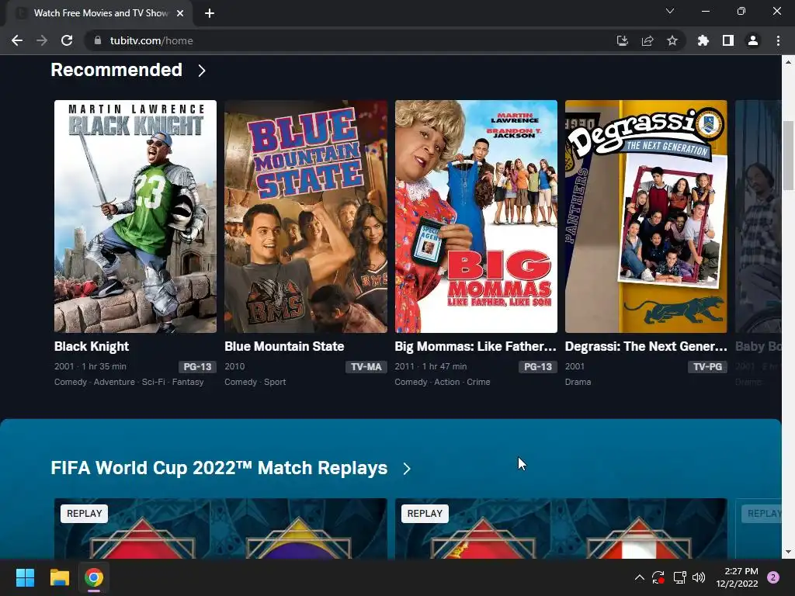Click Degrassi: The Next Gener... title
795x596 pixels.
click(x=646, y=347)
